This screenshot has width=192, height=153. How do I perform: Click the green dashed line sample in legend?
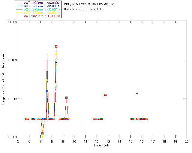coord(19,9)
